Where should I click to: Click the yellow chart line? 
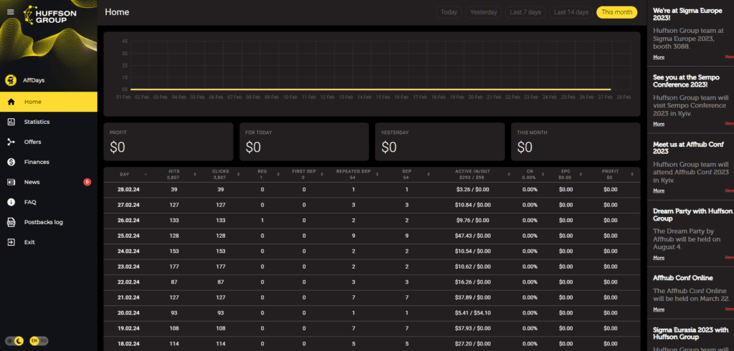[371, 89]
